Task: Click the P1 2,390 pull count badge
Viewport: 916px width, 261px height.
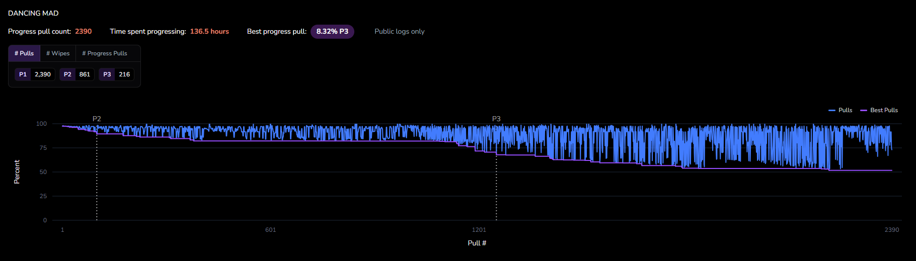Action: [x=35, y=74]
